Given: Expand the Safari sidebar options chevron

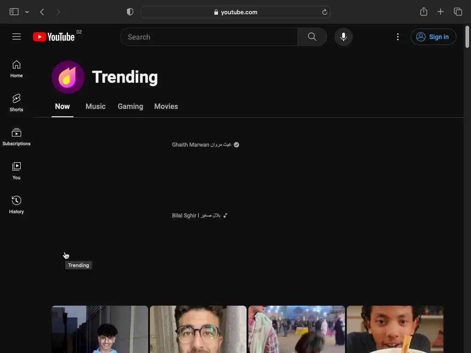Looking at the screenshot, I should pyautogui.click(x=27, y=12).
